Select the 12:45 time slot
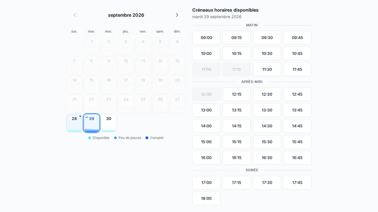This screenshot has height=212, width=378. click(297, 94)
